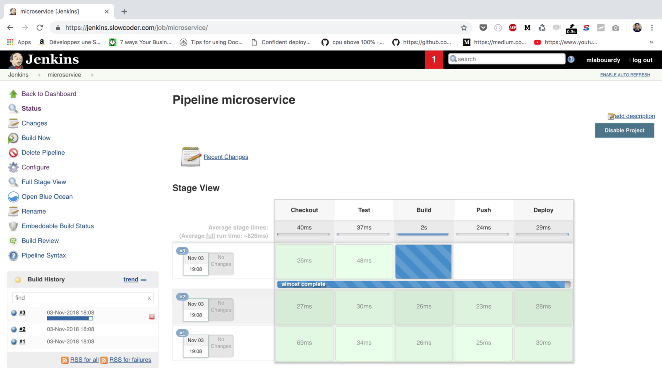Viewport: 662px width, 374px height.
Task: Click the Delete Pipeline red icon
Action: (13, 153)
